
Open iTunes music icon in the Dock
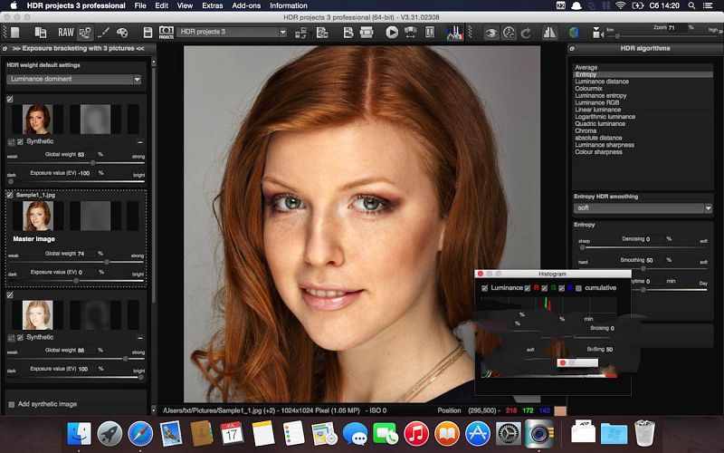tap(415, 433)
